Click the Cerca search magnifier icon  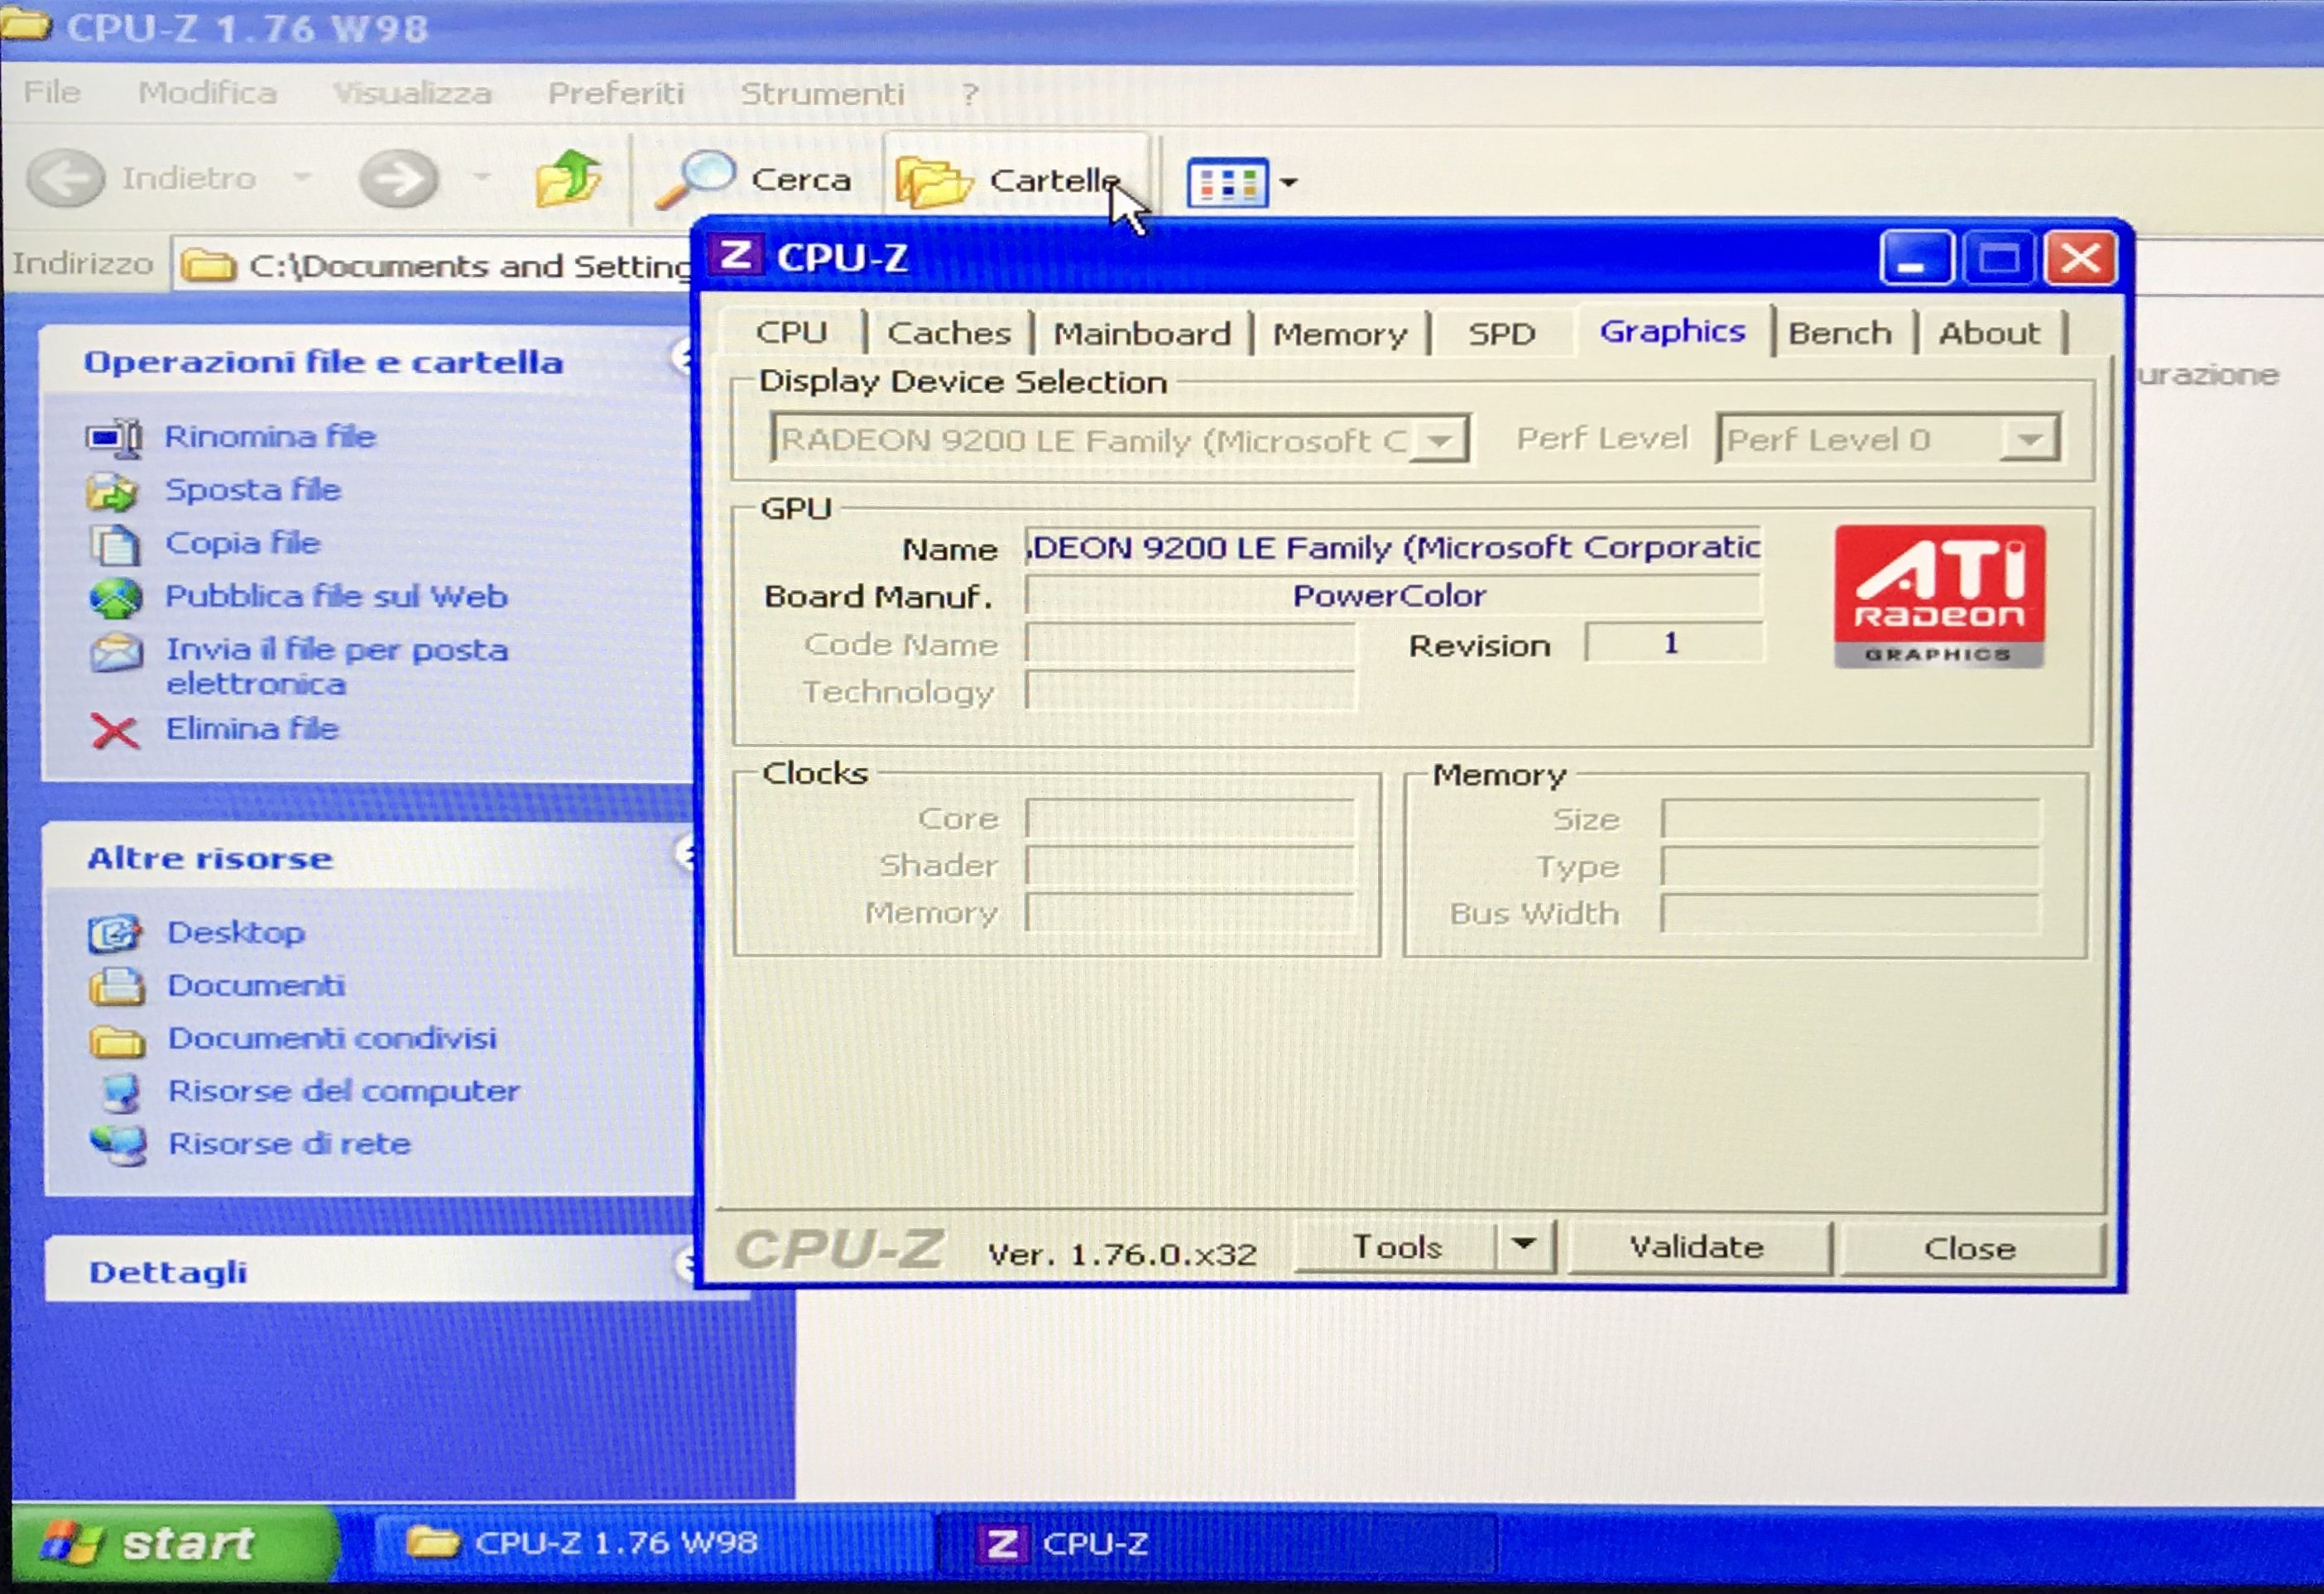695,178
